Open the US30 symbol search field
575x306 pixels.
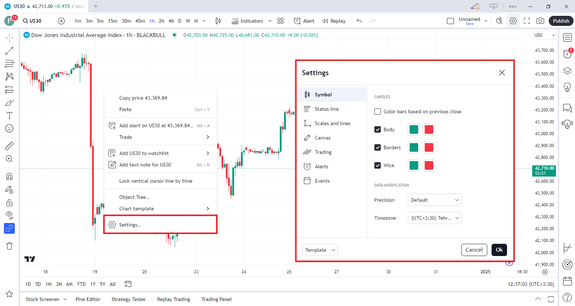pyautogui.click(x=32, y=21)
